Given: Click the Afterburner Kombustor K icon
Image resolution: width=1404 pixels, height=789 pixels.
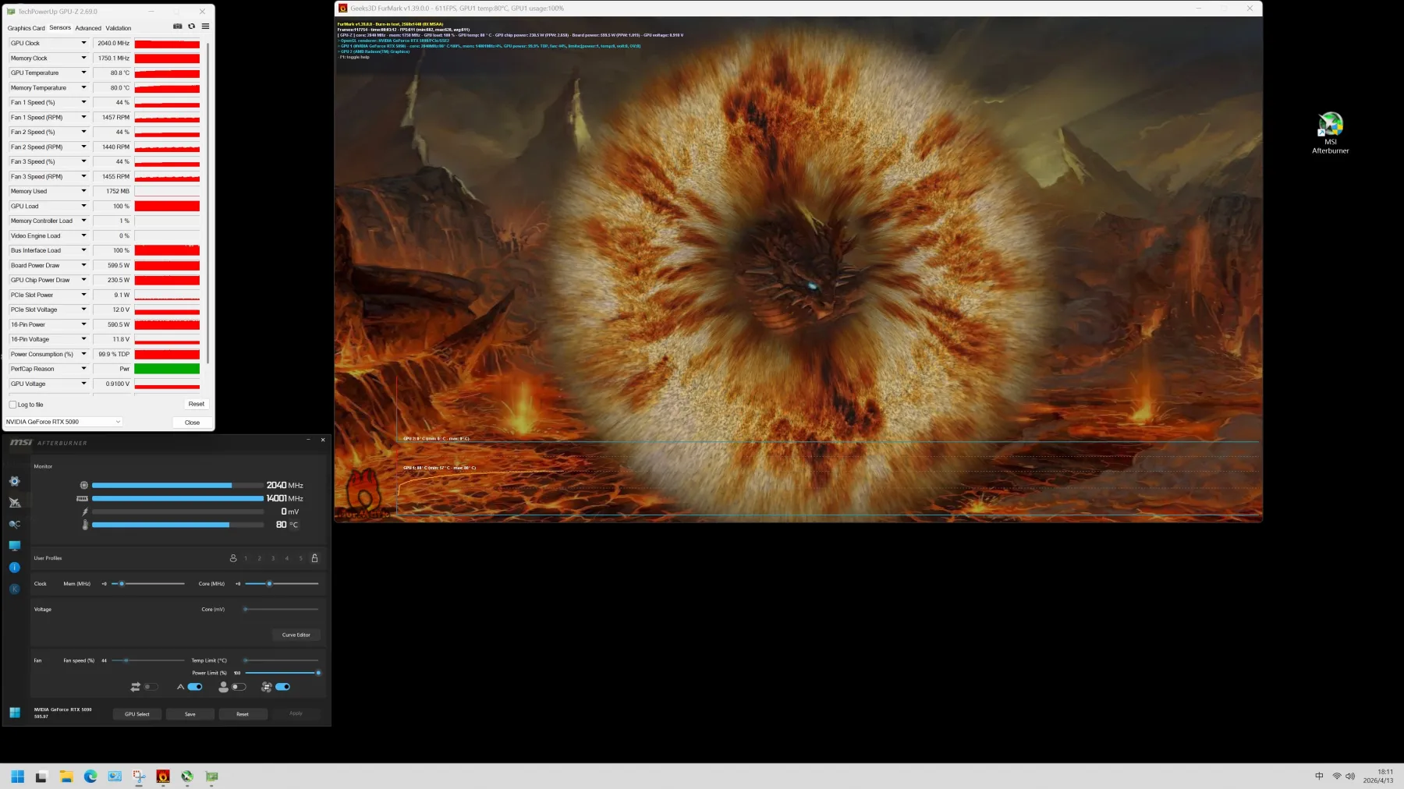Looking at the screenshot, I should pos(14,589).
